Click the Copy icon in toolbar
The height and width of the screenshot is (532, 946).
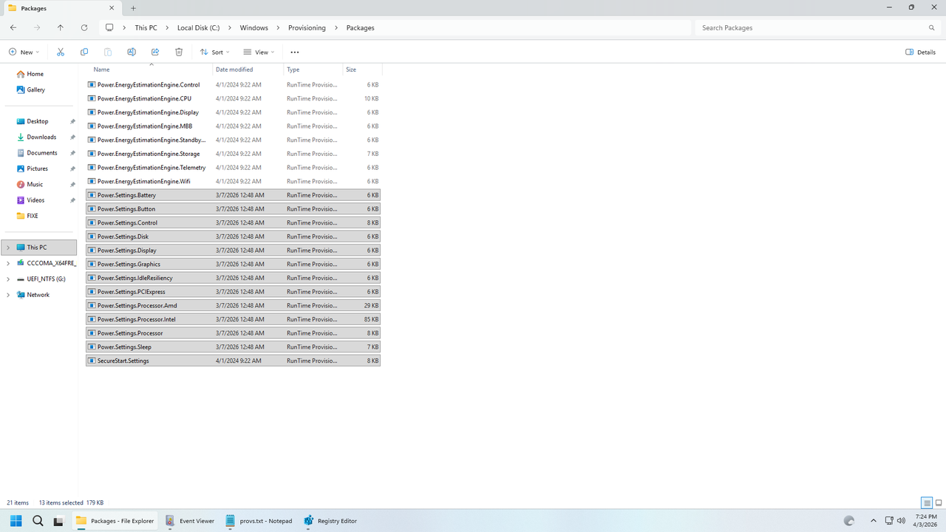[84, 52]
